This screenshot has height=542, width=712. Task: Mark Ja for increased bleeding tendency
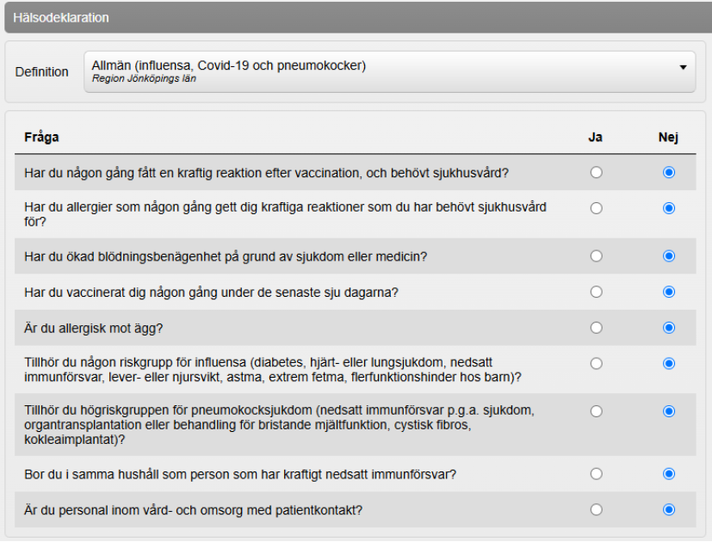(x=596, y=256)
